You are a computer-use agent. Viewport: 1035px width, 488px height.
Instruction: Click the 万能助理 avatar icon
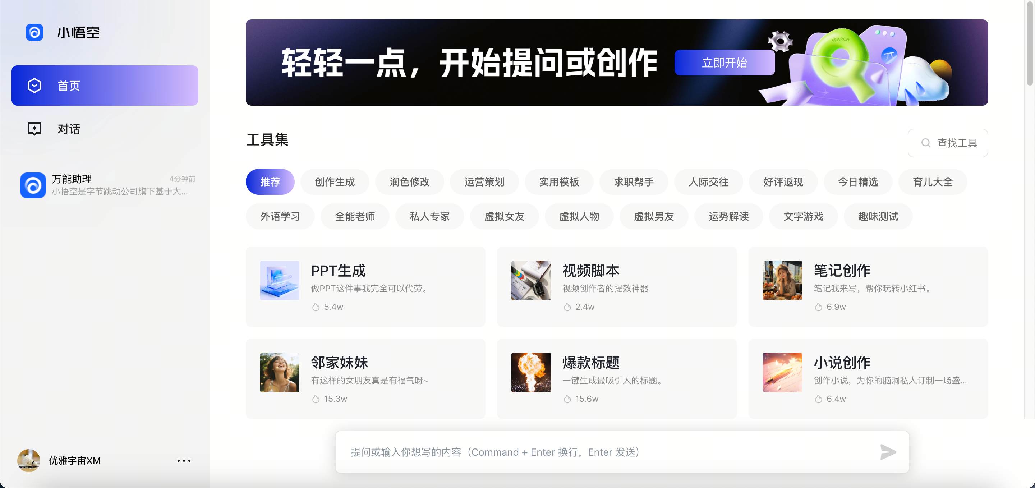(33, 185)
